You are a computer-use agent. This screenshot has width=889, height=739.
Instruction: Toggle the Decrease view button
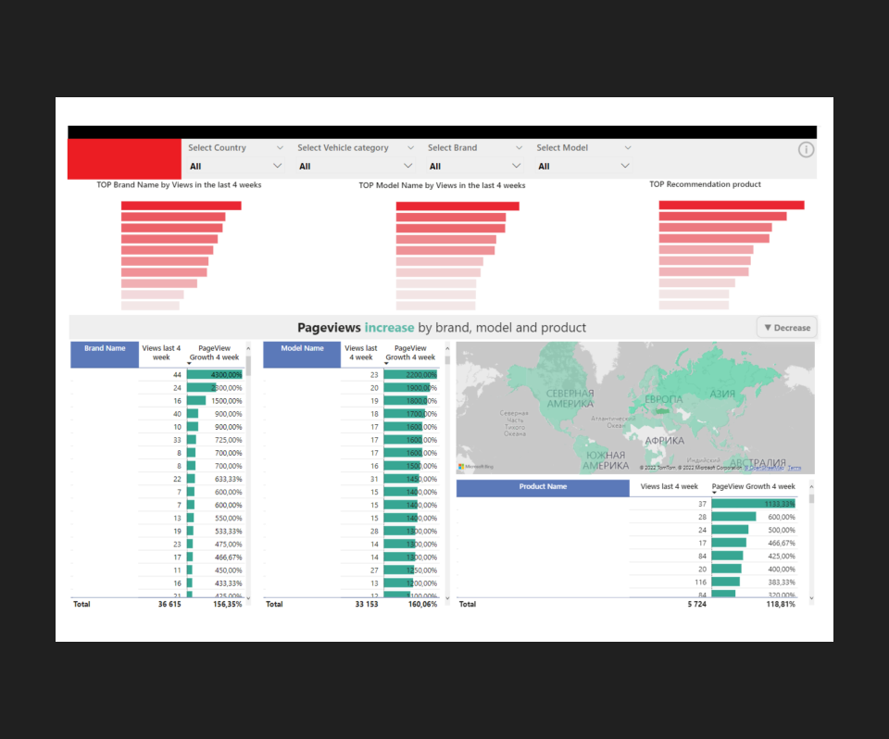coord(786,327)
